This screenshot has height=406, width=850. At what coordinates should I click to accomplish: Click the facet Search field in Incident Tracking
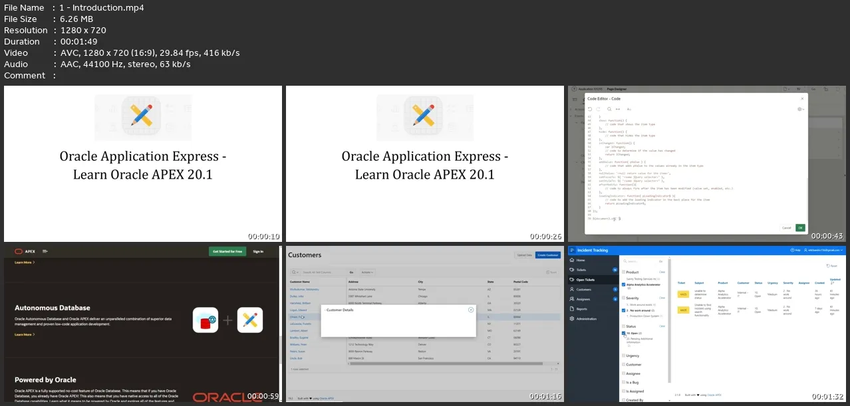tap(640, 261)
